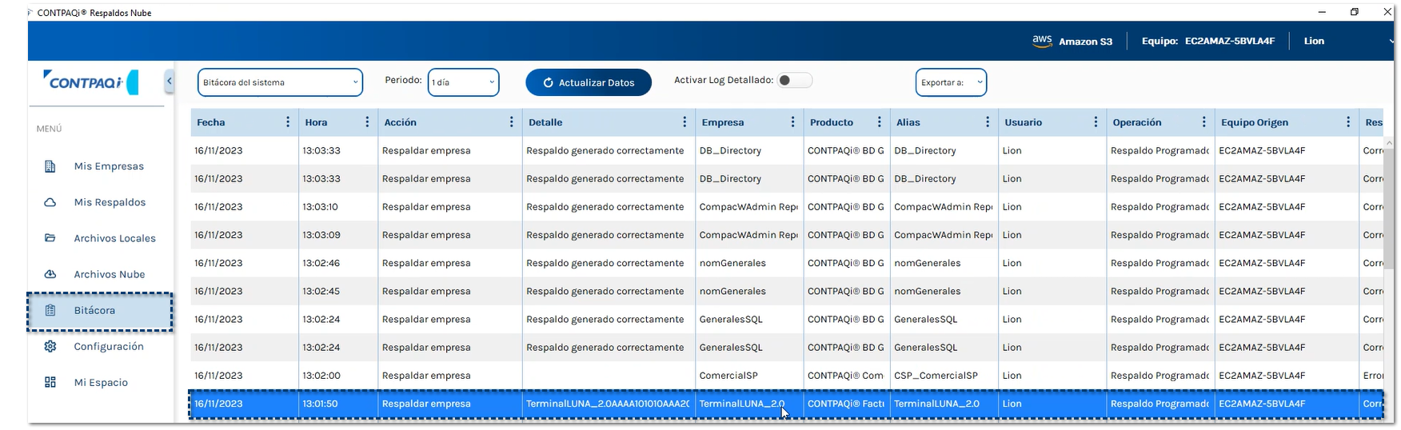
Task: Open Alias column options menu
Action: pos(988,122)
